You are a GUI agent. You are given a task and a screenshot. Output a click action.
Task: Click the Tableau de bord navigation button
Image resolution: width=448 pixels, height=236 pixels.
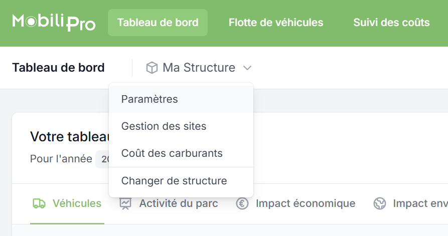(158, 23)
